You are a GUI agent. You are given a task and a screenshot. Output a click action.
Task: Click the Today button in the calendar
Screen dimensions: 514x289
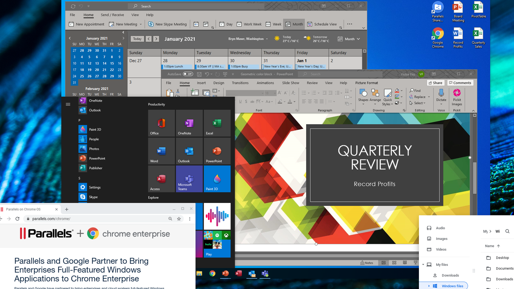(x=137, y=39)
